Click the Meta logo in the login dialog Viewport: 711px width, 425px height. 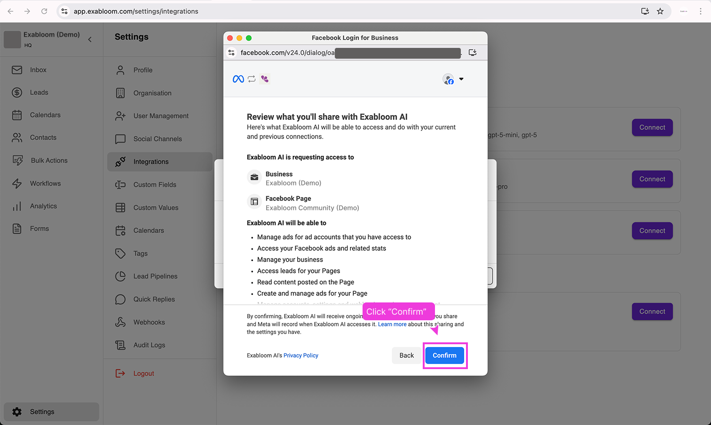pyautogui.click(x=238, y=79)
